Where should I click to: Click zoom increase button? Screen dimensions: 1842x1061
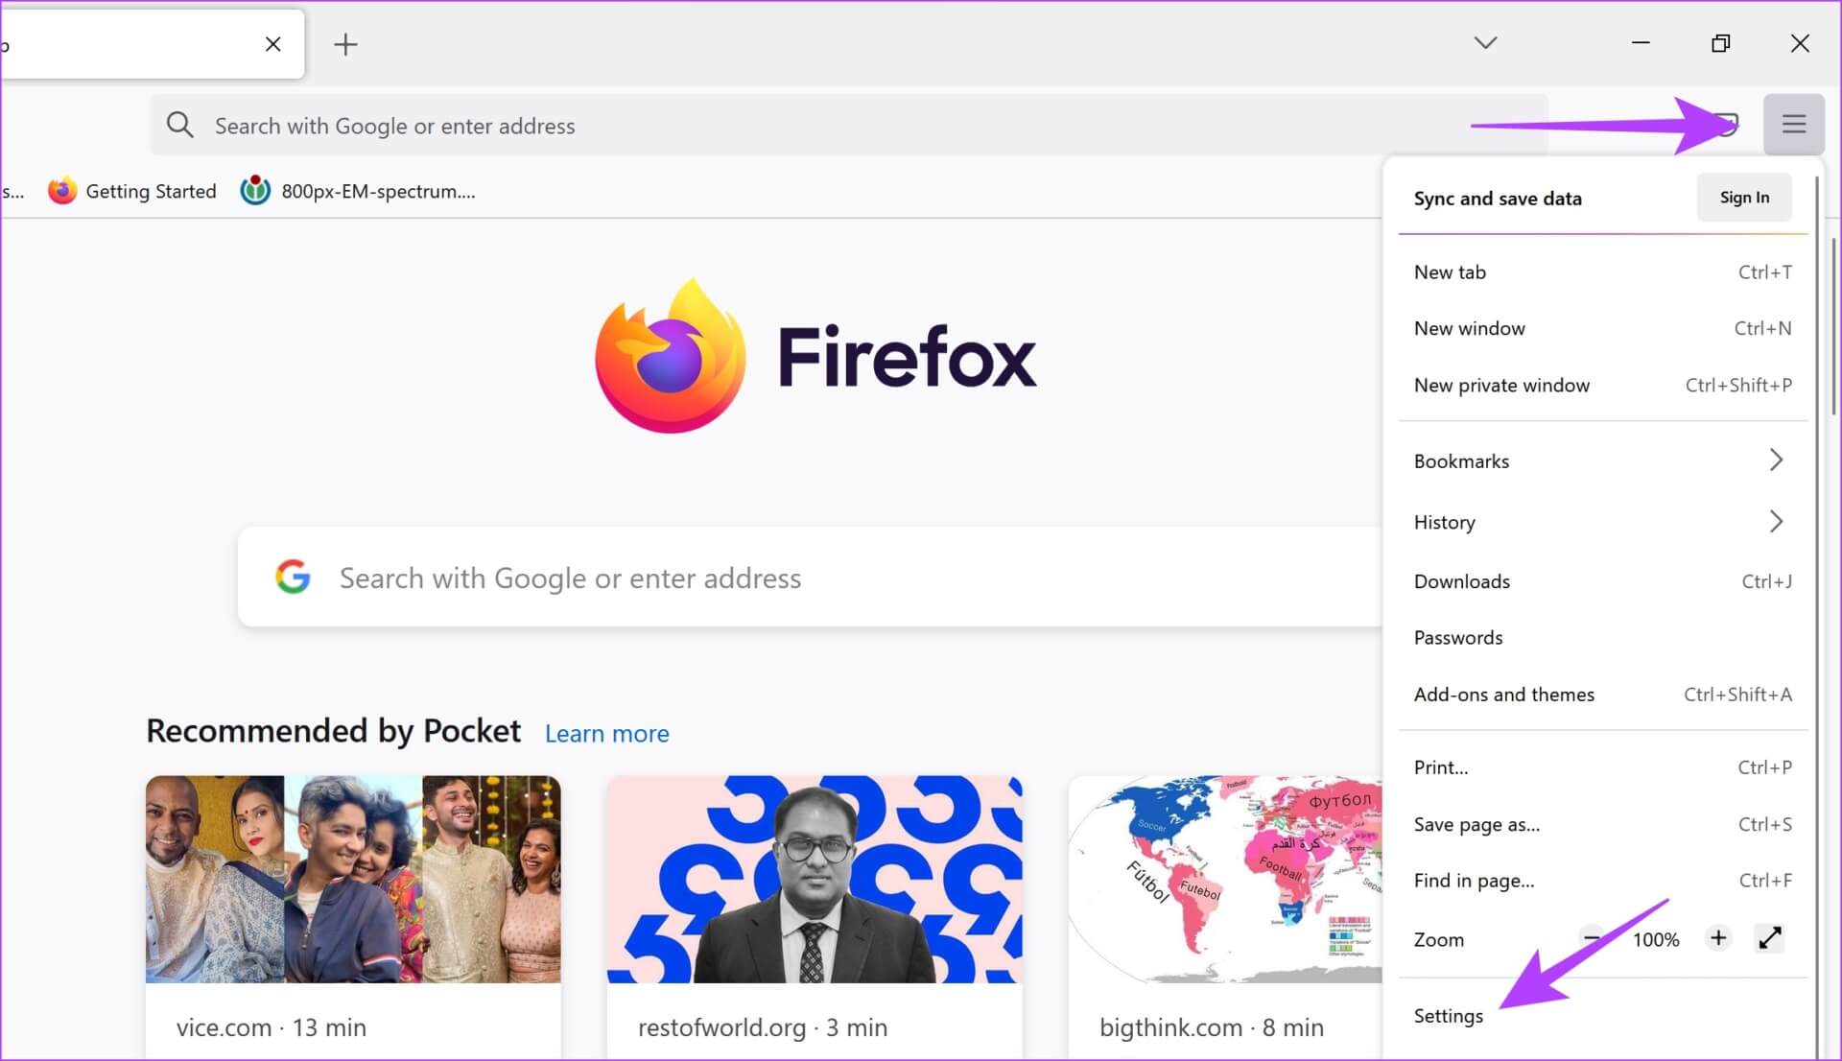[1716, 938]
